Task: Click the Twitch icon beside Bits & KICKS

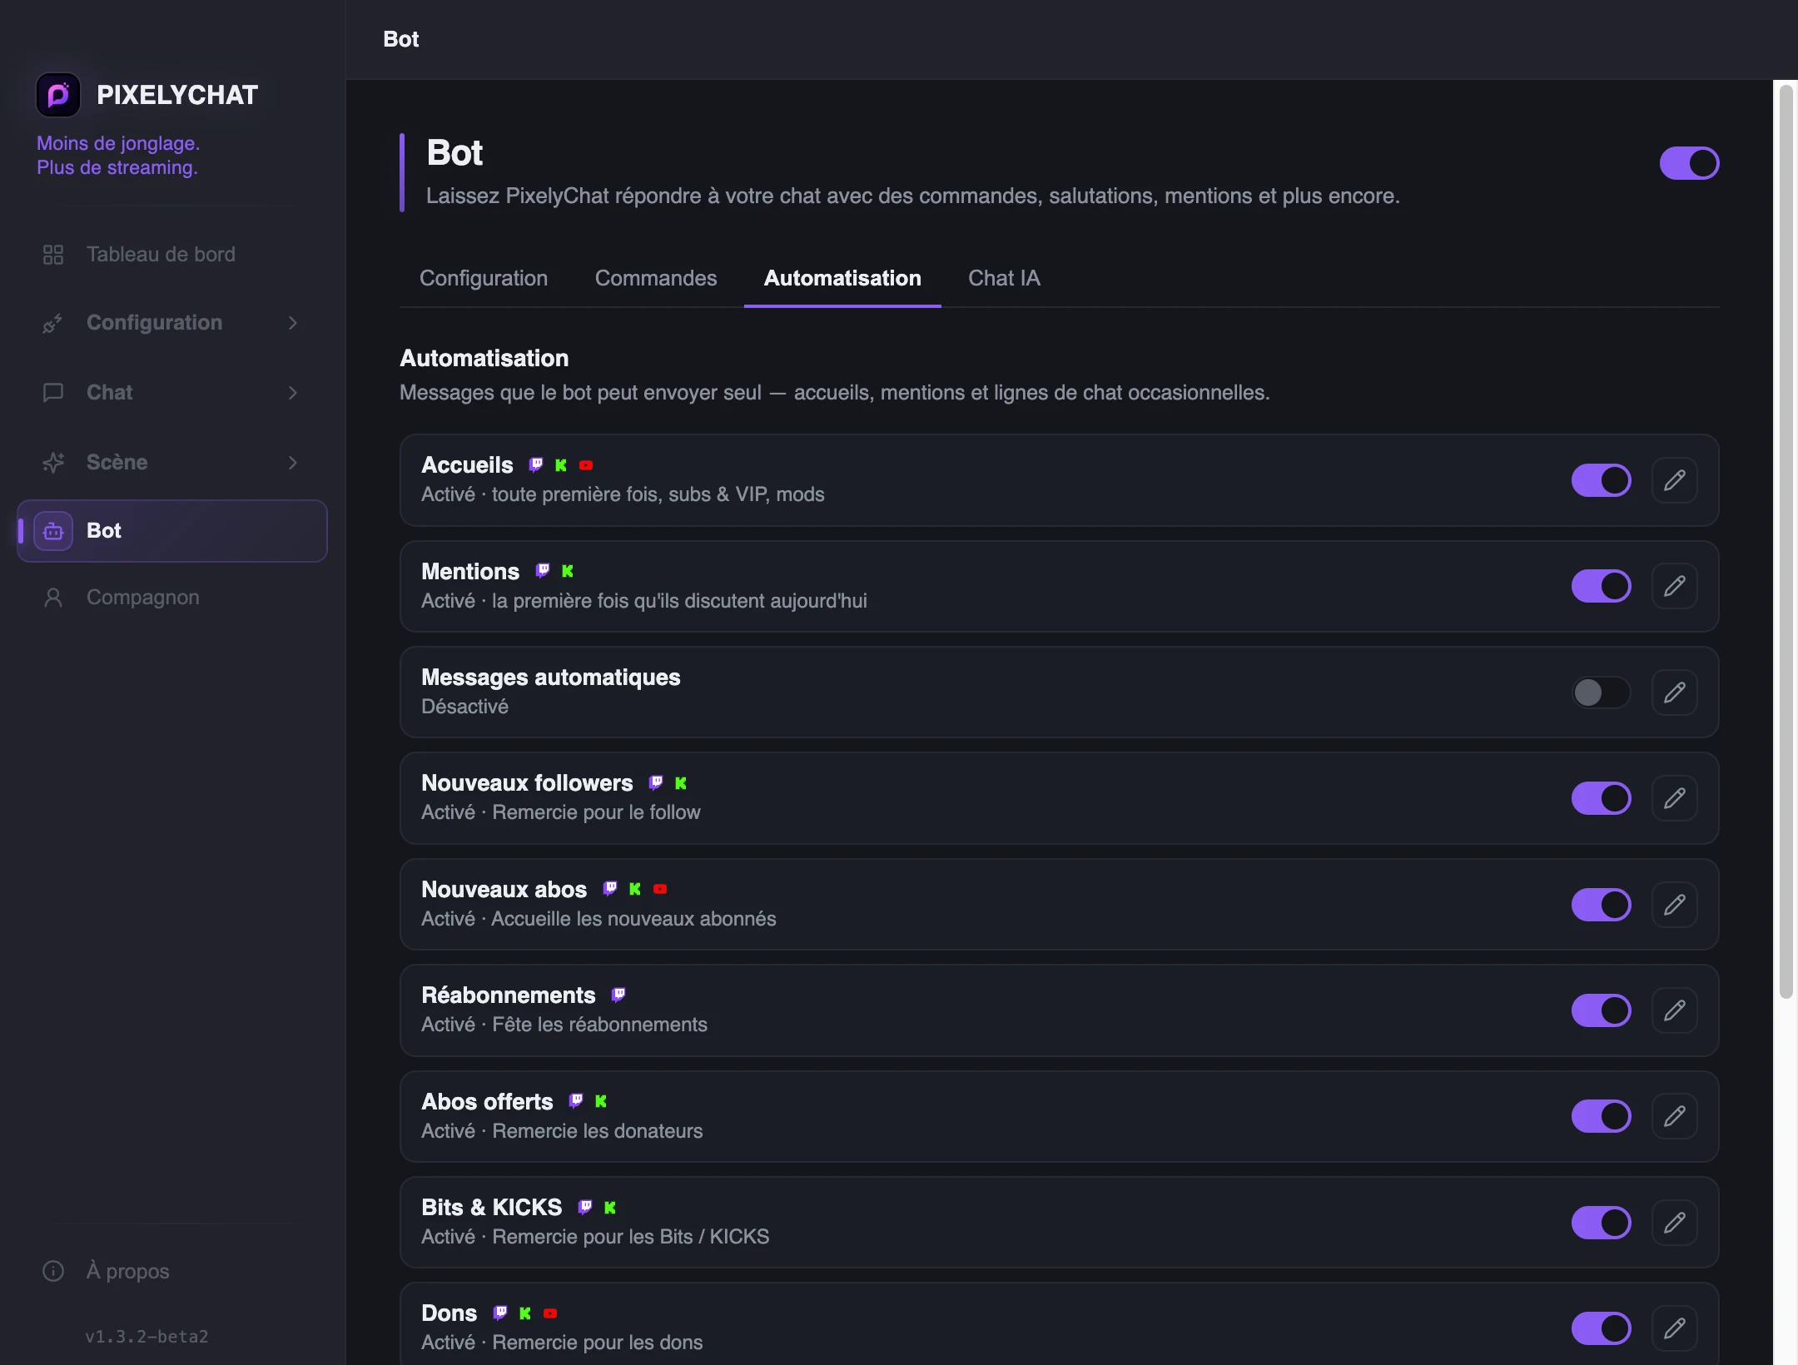Action: [585, 1207]
